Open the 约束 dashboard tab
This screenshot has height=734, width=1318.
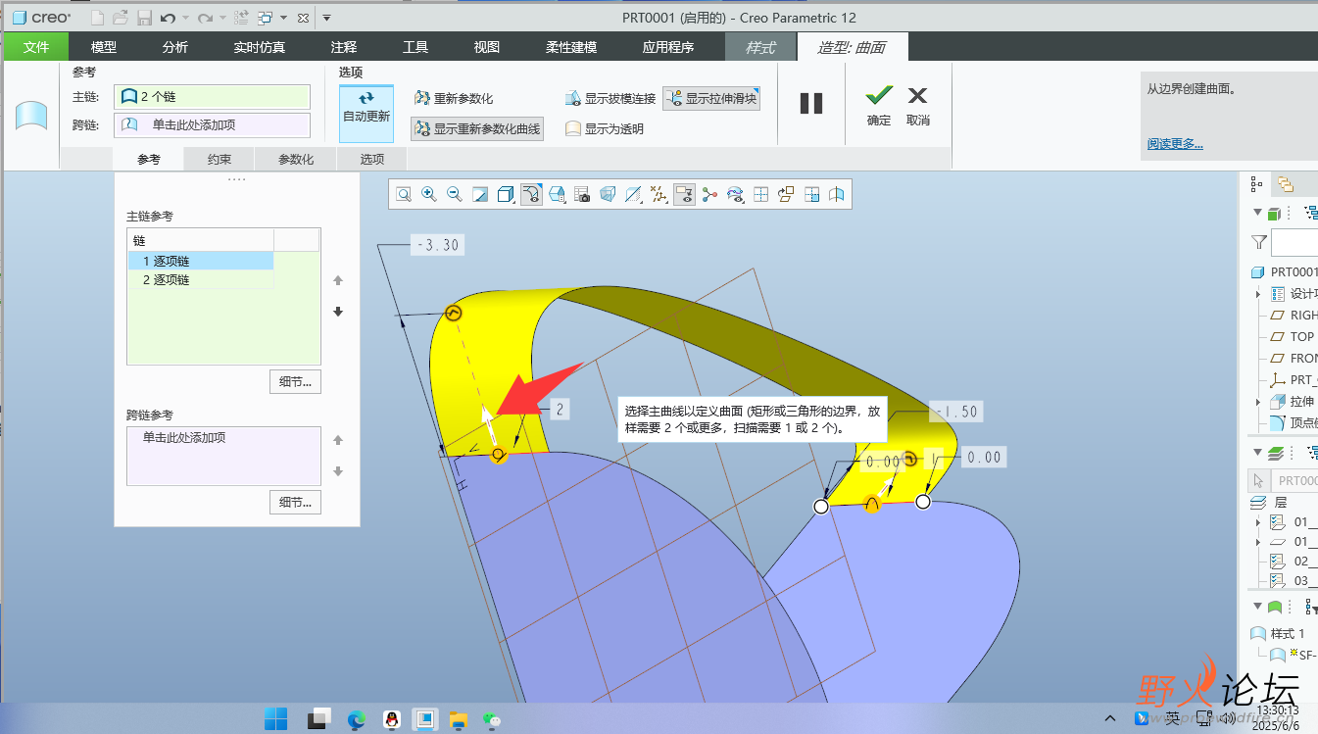coord(220,160)
